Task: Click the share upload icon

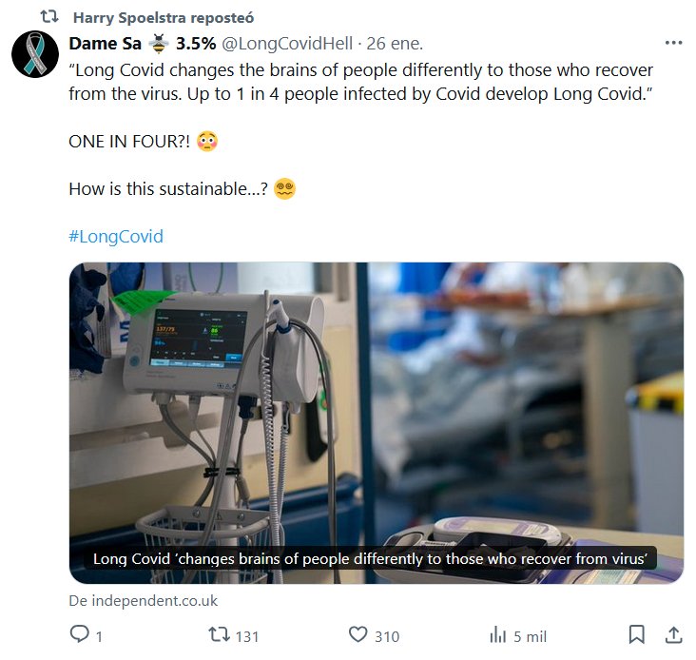Action: click(x=672, y=634)
